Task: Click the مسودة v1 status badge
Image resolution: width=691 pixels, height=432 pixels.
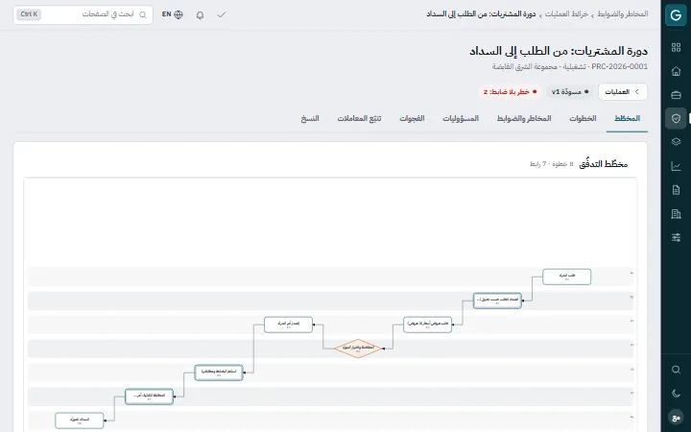Action: 570,92
